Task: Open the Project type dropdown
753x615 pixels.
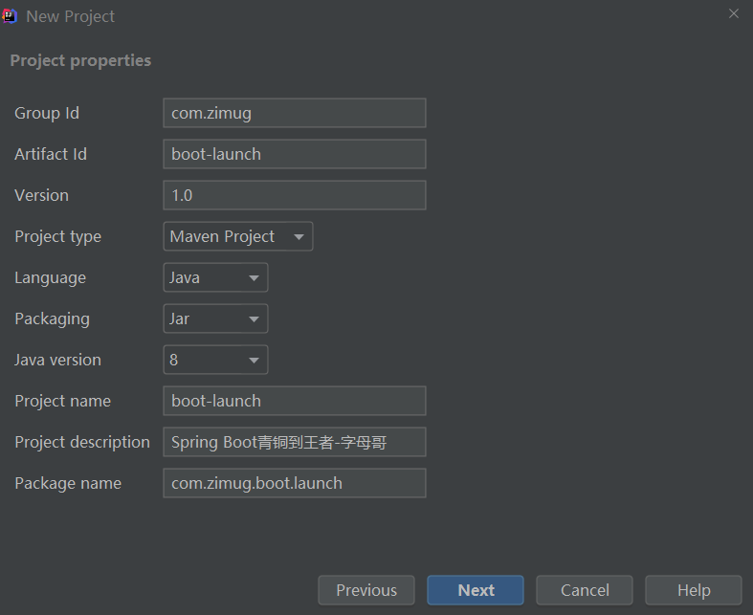Action: coord(237,236)
